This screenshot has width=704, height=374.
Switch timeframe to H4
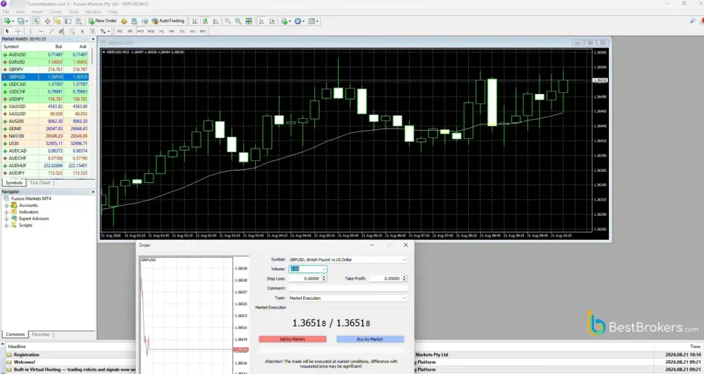click(x=171, y=32)
